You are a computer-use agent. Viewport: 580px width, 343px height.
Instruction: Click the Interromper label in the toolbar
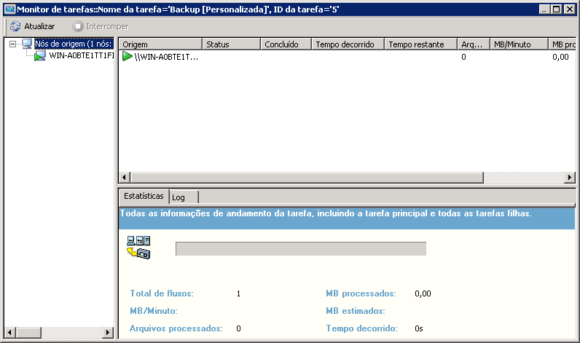(107, 26)
